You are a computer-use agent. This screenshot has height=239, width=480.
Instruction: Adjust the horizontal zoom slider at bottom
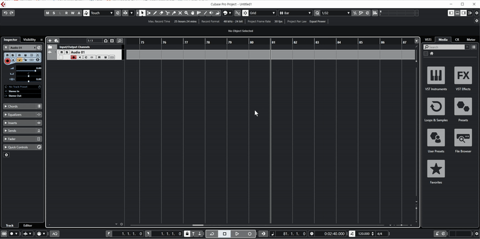point(401,225)
